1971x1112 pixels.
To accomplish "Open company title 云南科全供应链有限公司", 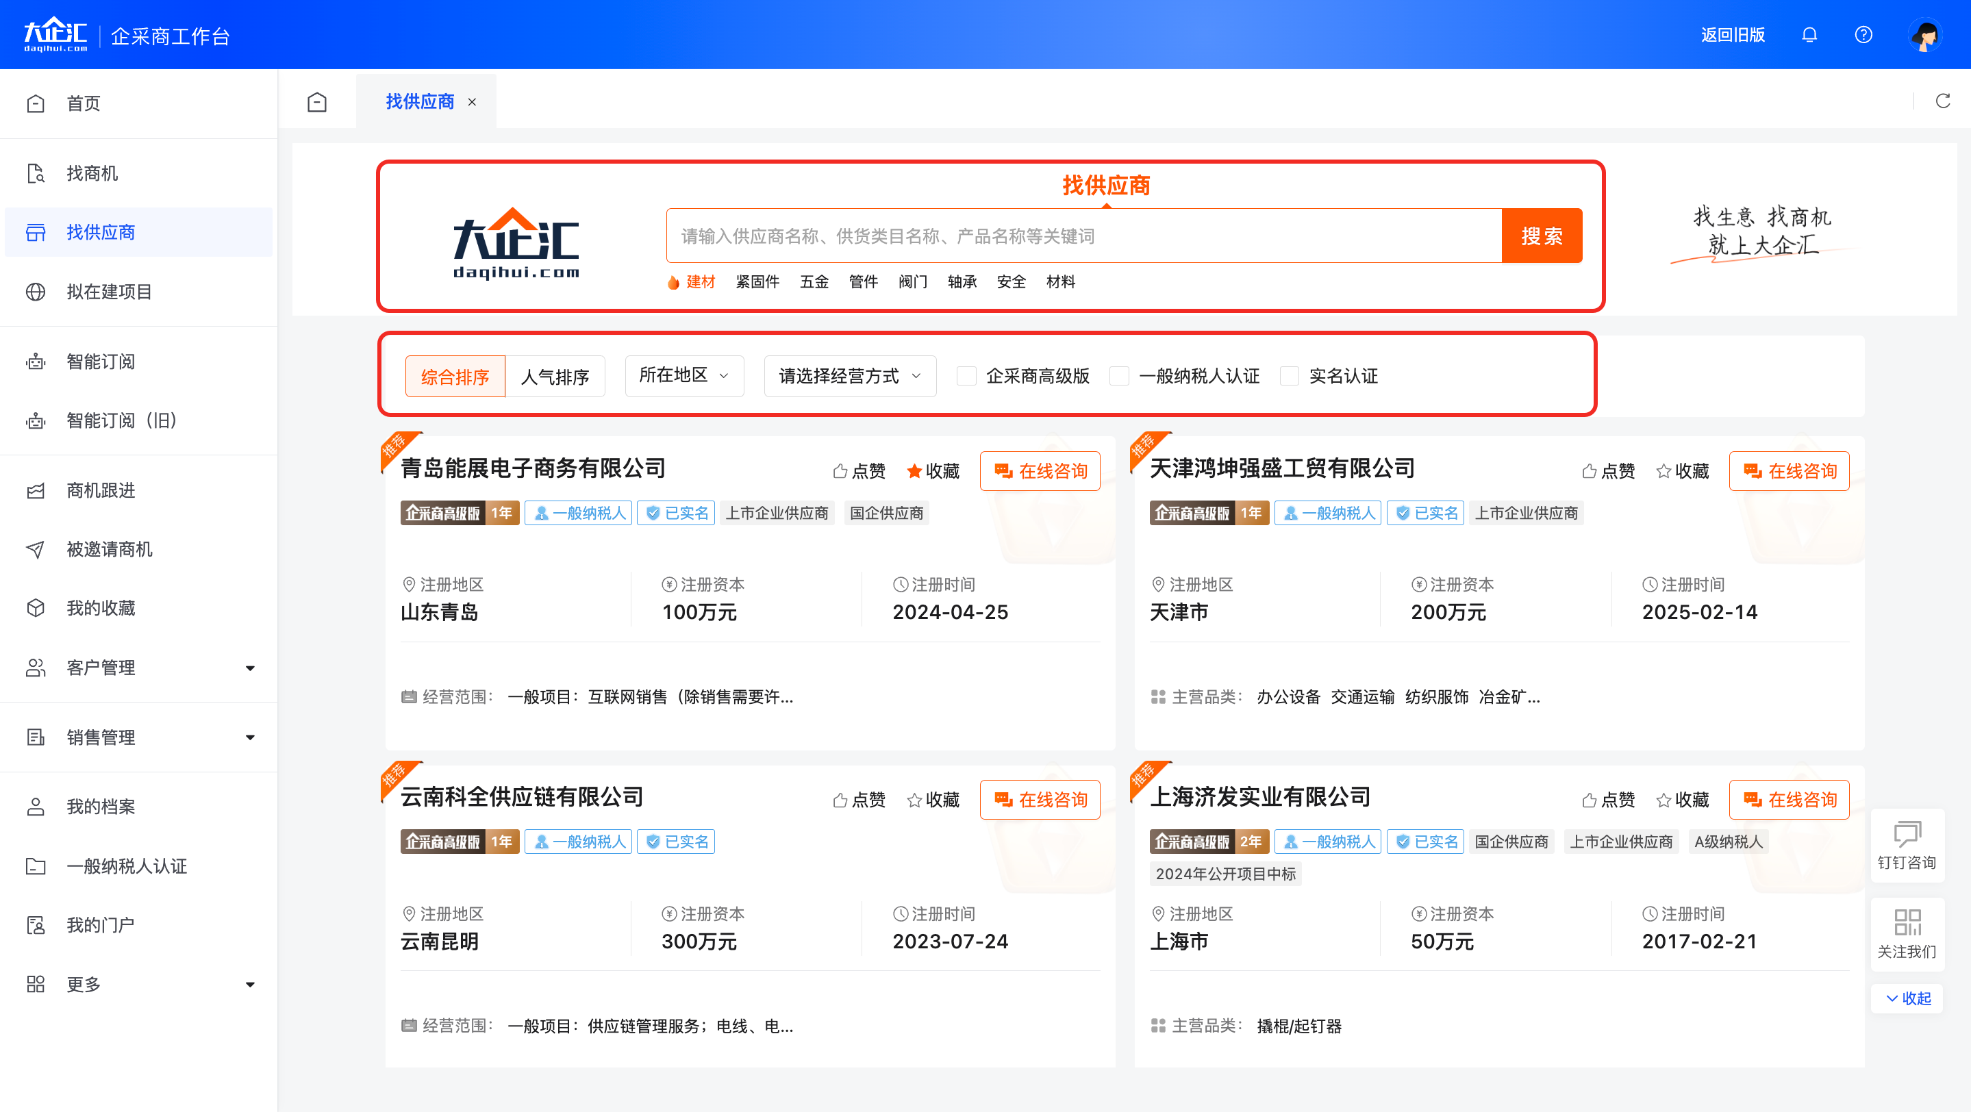I will 522,797.
